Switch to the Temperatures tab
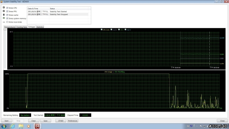Viewport: 229px width, 129px height. click(10, 27)
